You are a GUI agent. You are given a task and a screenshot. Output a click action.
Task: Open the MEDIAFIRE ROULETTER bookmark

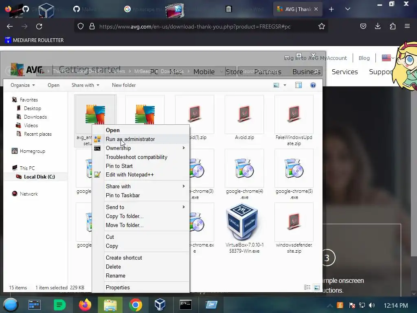(x=34, y=40)
